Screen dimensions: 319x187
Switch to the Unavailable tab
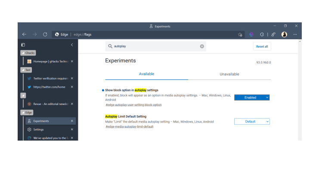click(229, 74)
